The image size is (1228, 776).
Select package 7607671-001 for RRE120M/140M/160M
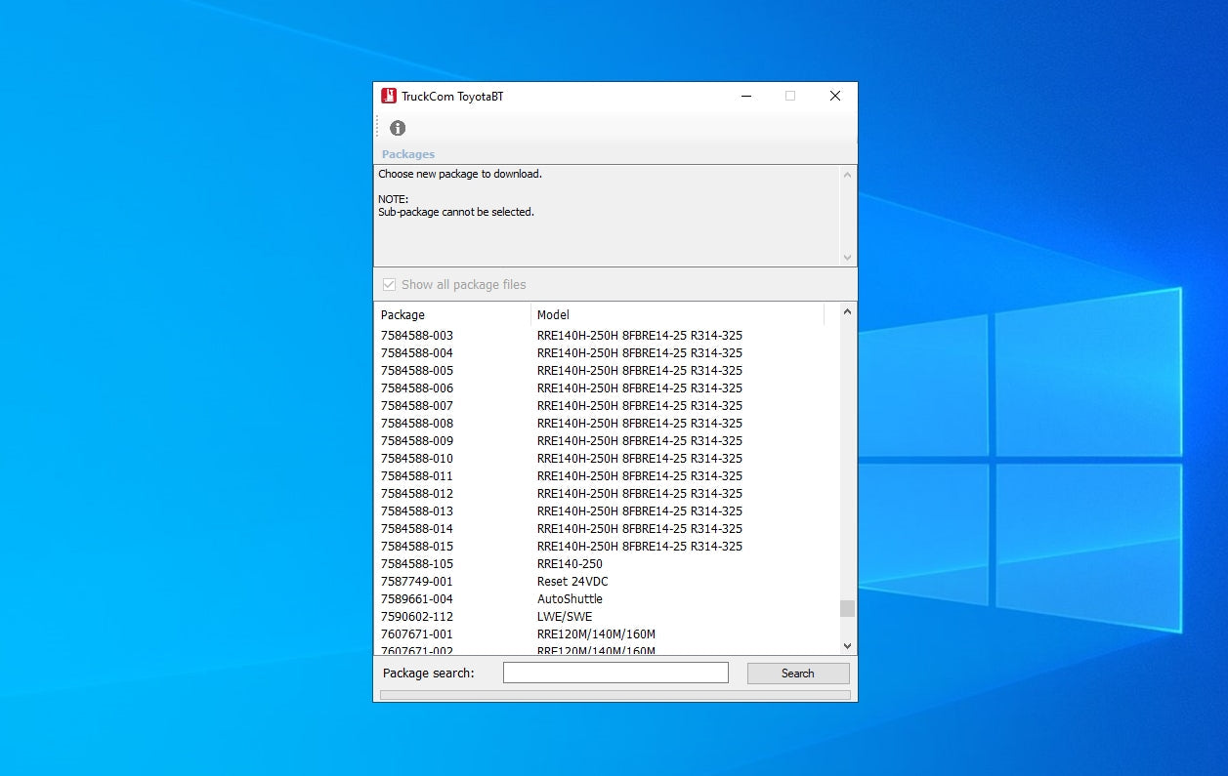[x=417, y=633]
